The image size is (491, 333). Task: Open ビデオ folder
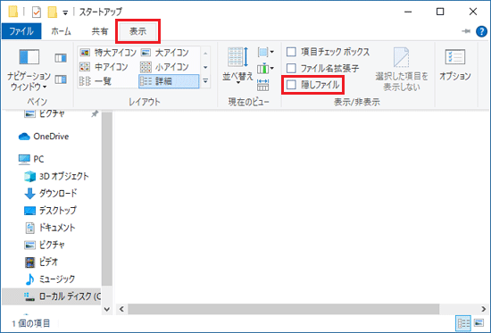coord(41,262)
